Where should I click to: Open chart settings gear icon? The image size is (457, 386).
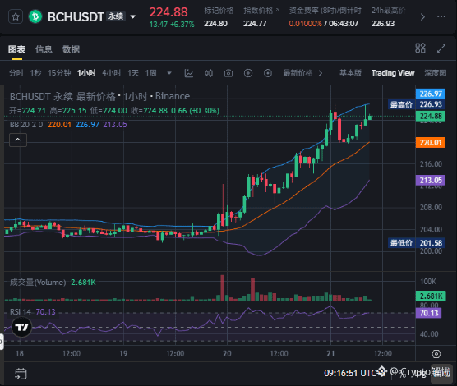(x=436, y=354)
